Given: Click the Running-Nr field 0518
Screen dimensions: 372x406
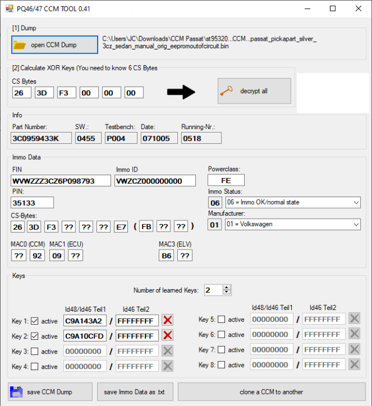Looking at the screenshot, I should (x=201, y=138).
